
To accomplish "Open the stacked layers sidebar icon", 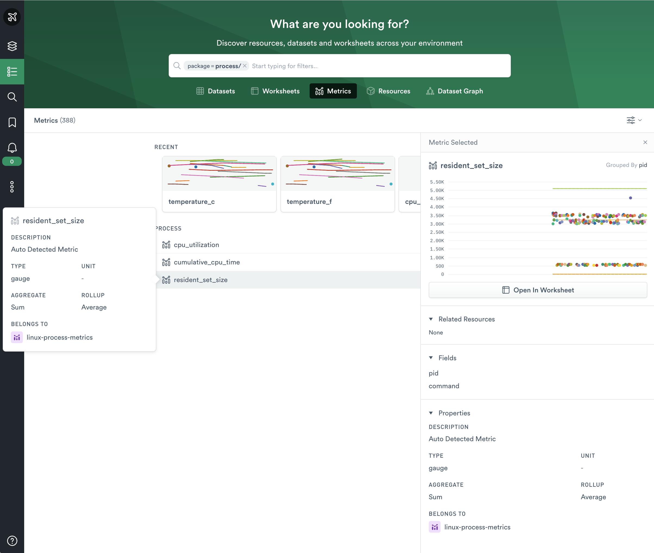I will [x=12, y=46].
